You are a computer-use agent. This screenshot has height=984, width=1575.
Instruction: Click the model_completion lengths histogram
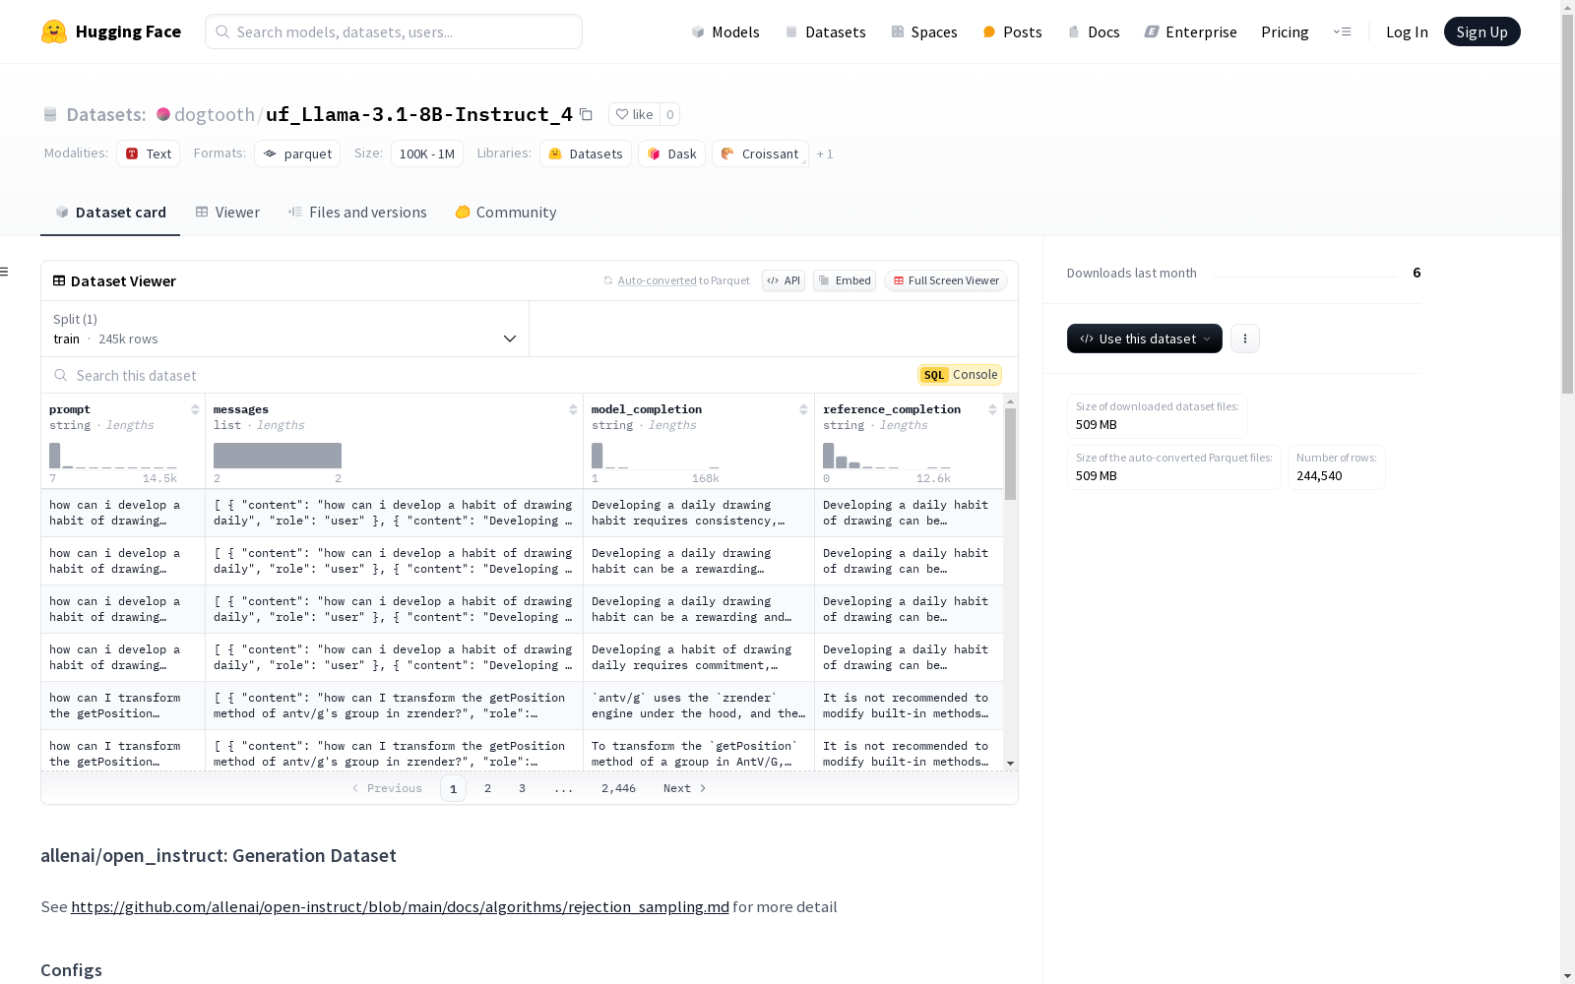coord(656,456)
